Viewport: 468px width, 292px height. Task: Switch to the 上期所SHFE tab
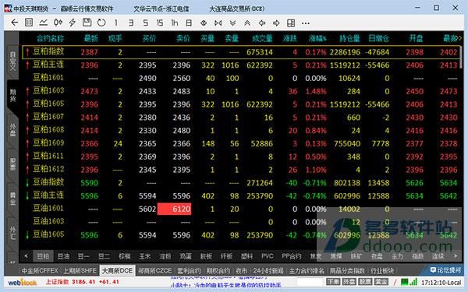80,271
